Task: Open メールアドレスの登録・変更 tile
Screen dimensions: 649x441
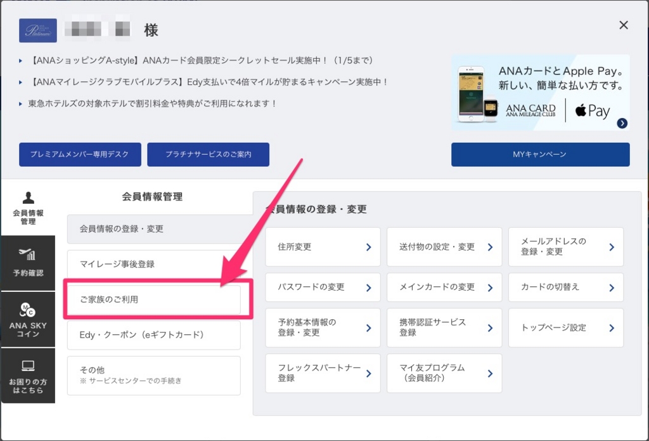Action: pyautogui.click(x=566, y=247)
